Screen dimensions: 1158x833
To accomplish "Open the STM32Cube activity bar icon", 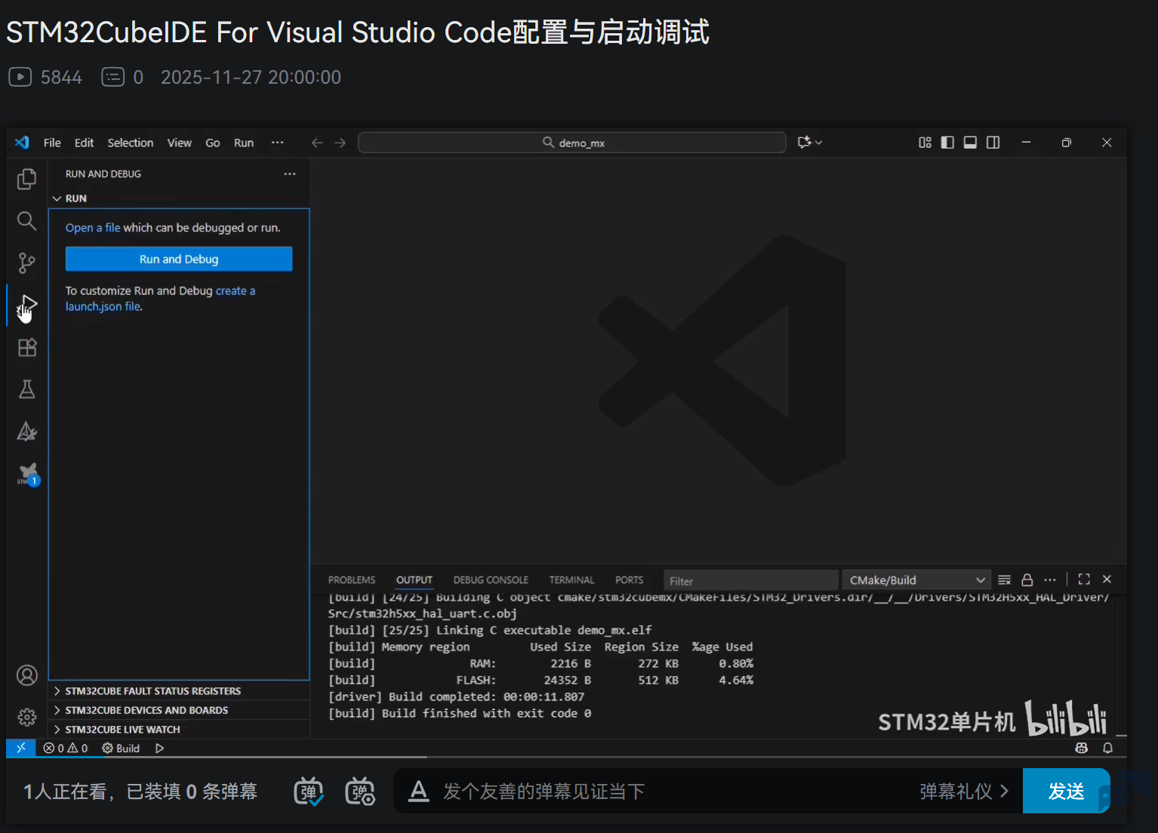I will [28, 475].
